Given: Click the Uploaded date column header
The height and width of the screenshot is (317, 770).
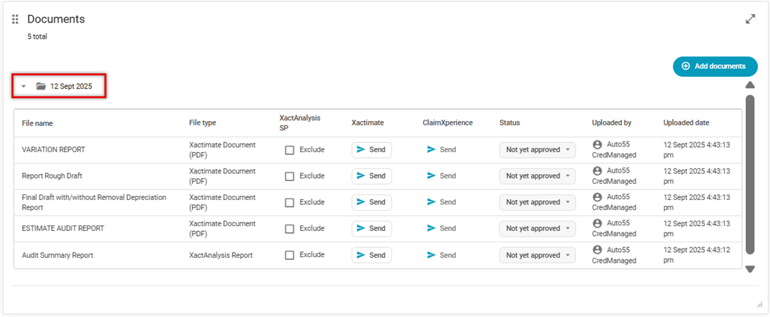Looking at the screenshot, I should 686,123.
